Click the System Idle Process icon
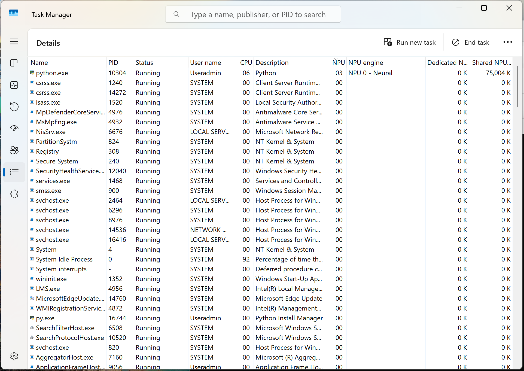The image size is (524, 371). [32, 259]
